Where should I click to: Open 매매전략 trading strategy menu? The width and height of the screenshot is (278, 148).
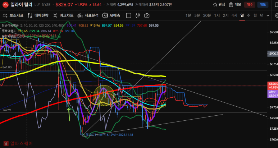click(x=38, y=15)
